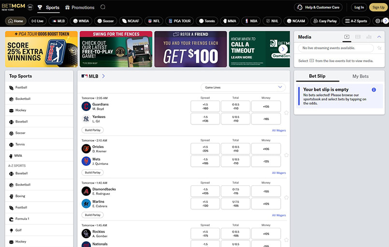Select Boxing in A-Z Sports list

click(39, 196)
